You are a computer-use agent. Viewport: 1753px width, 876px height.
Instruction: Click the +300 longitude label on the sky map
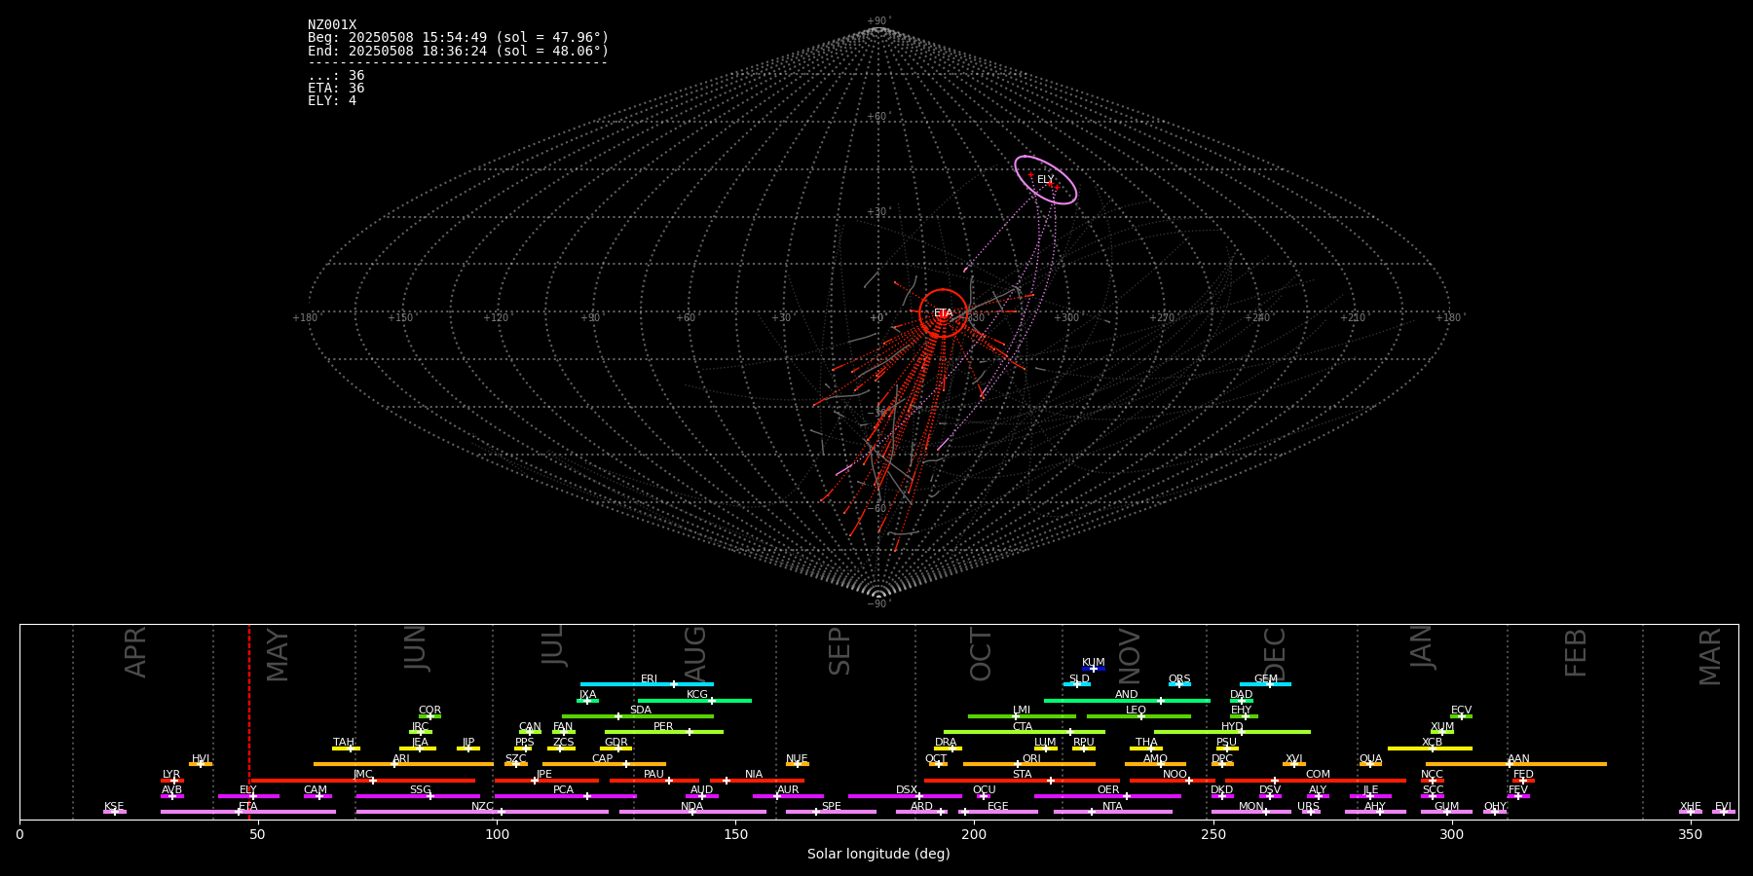[x=1066, y=318]
